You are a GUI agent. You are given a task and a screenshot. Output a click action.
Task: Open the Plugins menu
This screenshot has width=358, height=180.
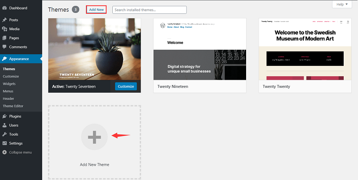click(21, 116)
